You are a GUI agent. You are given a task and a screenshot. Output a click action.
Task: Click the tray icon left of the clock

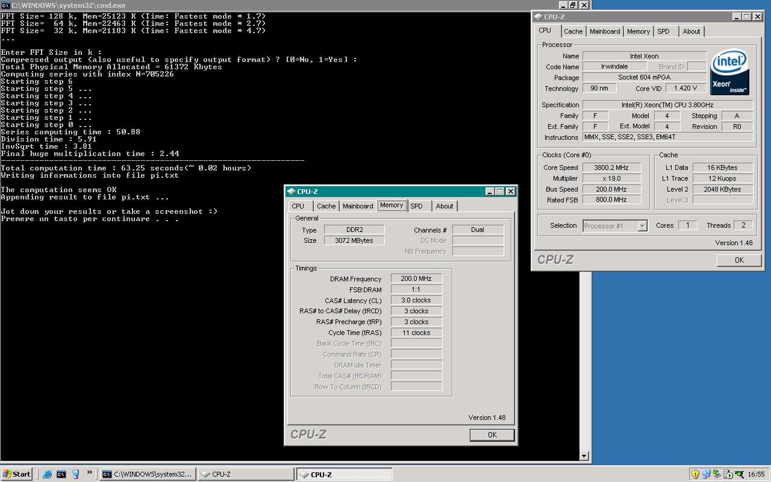(x=738, y=474)
